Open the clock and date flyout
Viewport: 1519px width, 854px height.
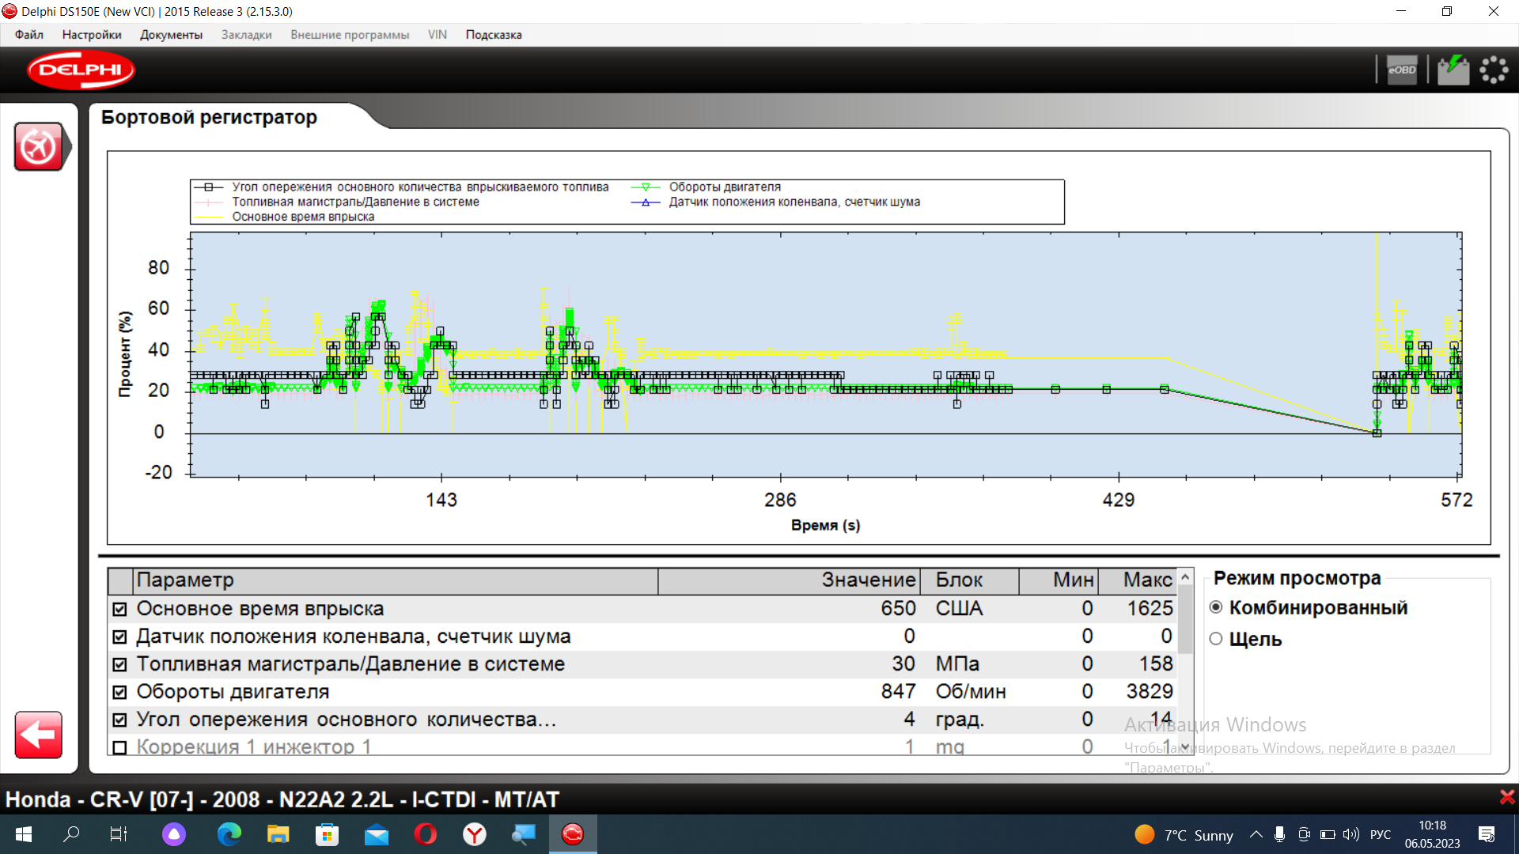click(1432, 834)
